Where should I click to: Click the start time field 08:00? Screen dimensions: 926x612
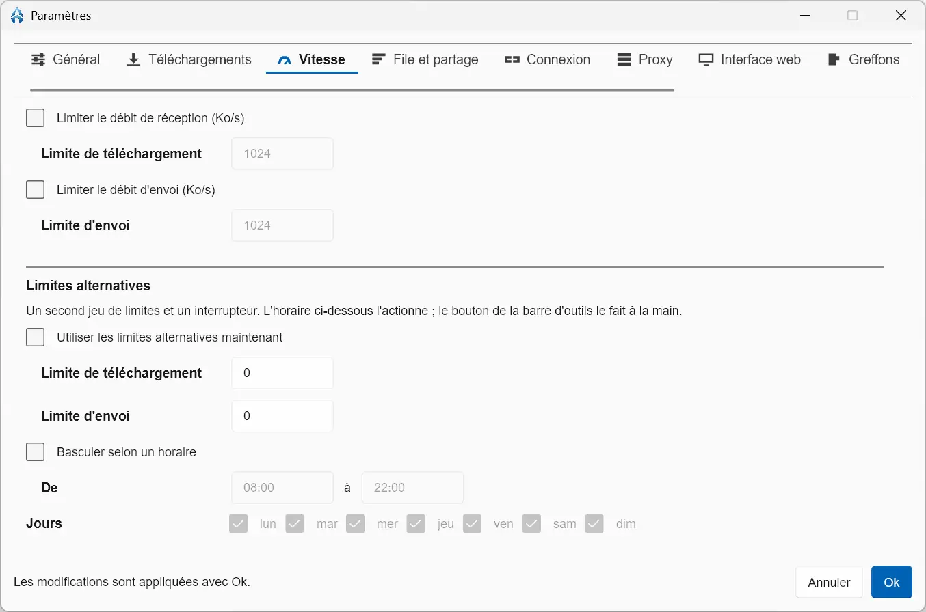[x=282, y=488]
